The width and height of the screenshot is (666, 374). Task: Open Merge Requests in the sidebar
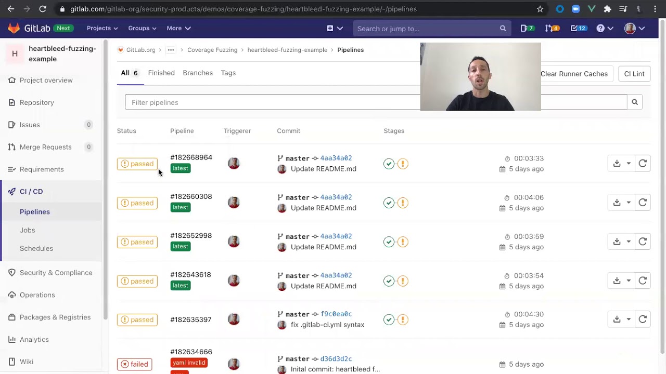click(45, 147)
